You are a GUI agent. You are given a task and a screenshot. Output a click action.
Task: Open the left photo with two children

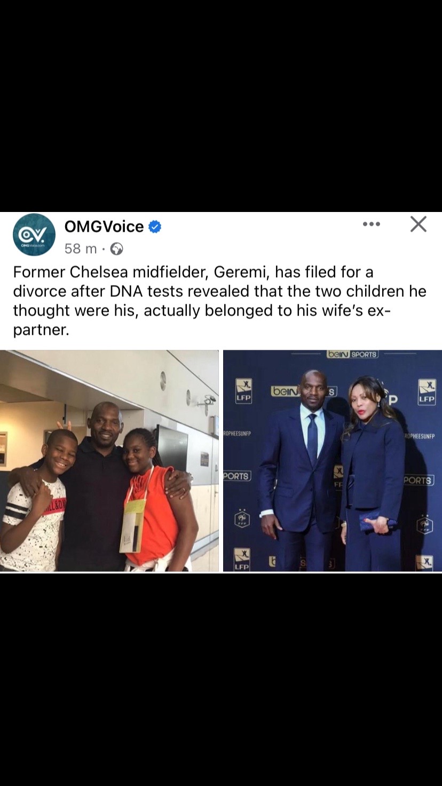tap(109, 461)
